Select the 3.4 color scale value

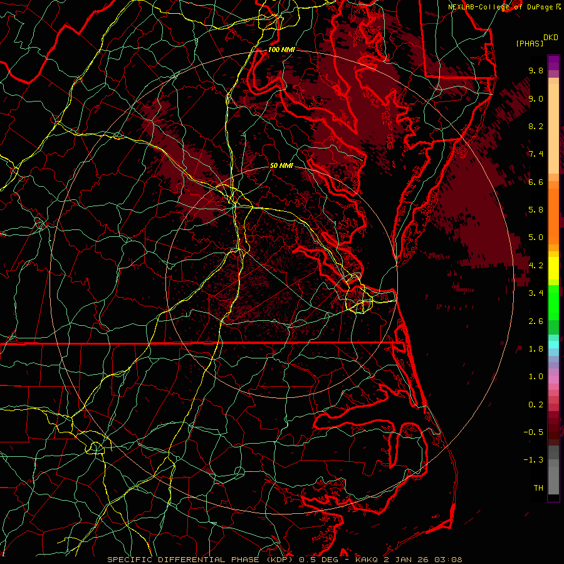[536, 293]
